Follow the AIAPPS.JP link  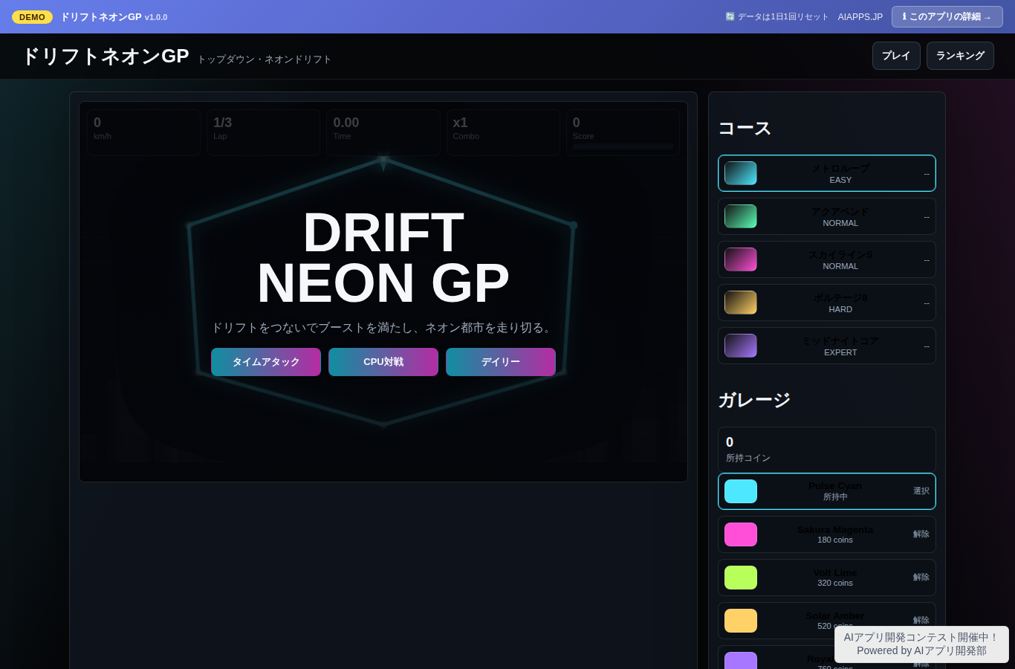click(x=860, y=16)
